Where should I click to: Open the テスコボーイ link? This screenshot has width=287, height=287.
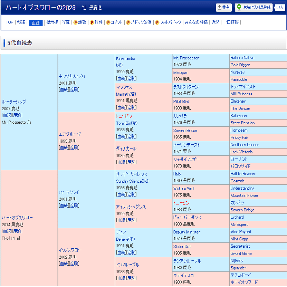[241, 275]
